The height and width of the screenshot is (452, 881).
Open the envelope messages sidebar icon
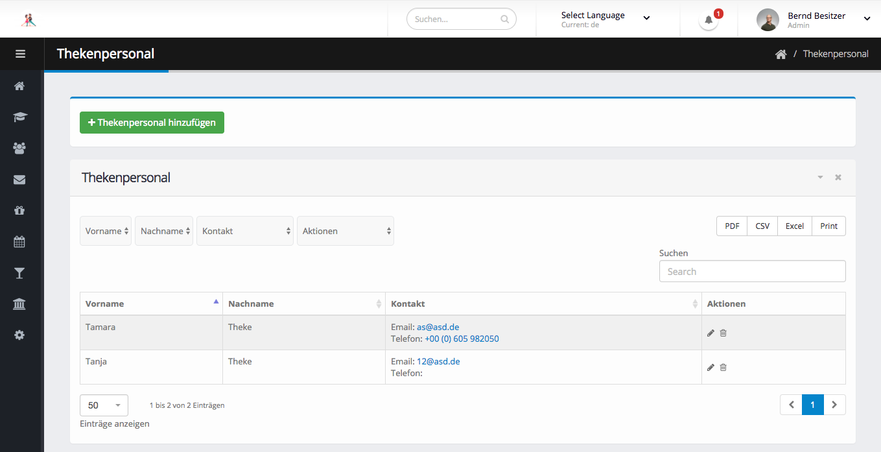(x=19, y=179)
